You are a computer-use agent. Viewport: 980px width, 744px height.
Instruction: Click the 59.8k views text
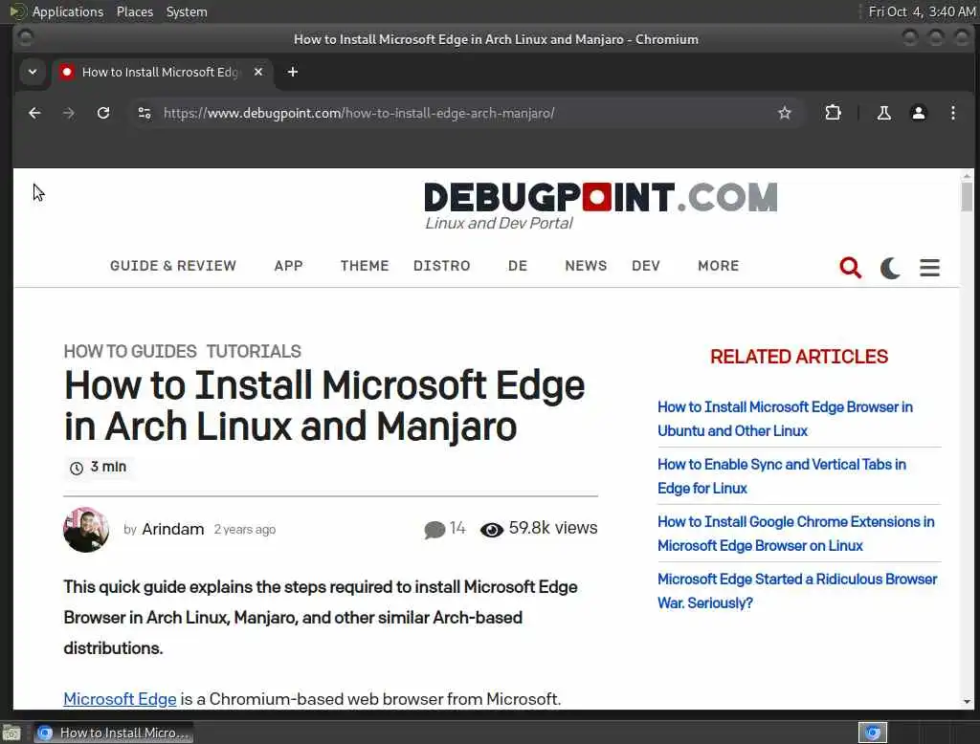point(553,528)
